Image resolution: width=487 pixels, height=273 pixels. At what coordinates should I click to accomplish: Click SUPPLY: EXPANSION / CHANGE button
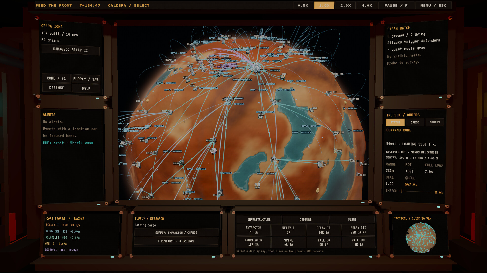[x=176, y=233]
